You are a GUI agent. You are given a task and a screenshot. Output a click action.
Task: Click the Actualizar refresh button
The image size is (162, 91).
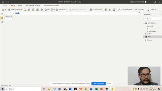coord(61,10)
